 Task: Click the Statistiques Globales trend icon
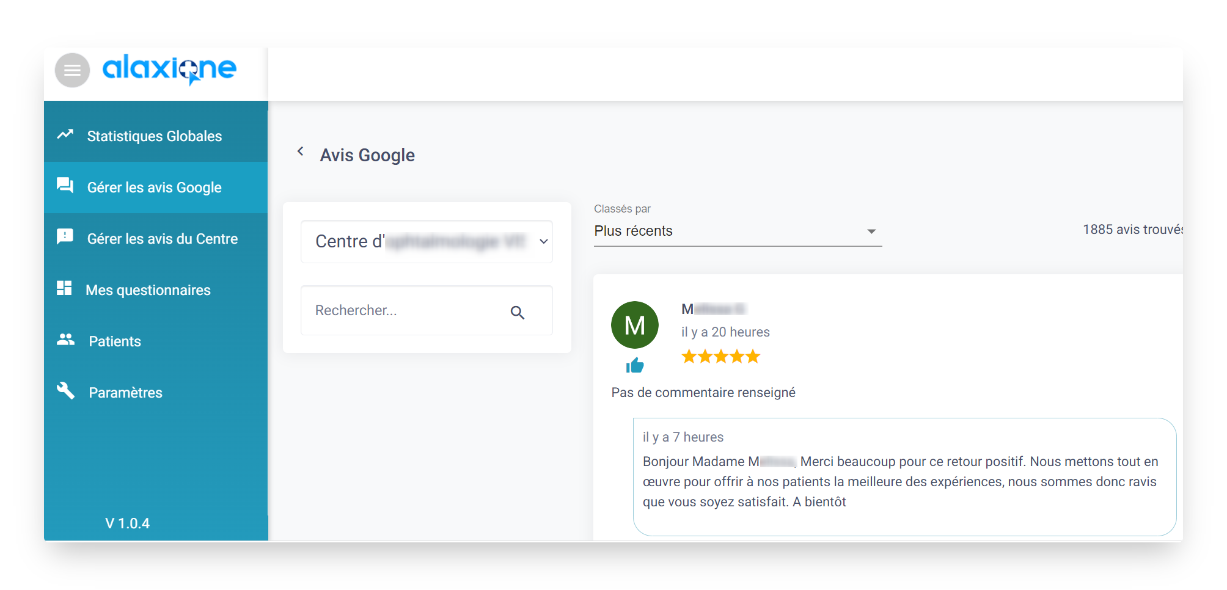click(x=65, y=134)
